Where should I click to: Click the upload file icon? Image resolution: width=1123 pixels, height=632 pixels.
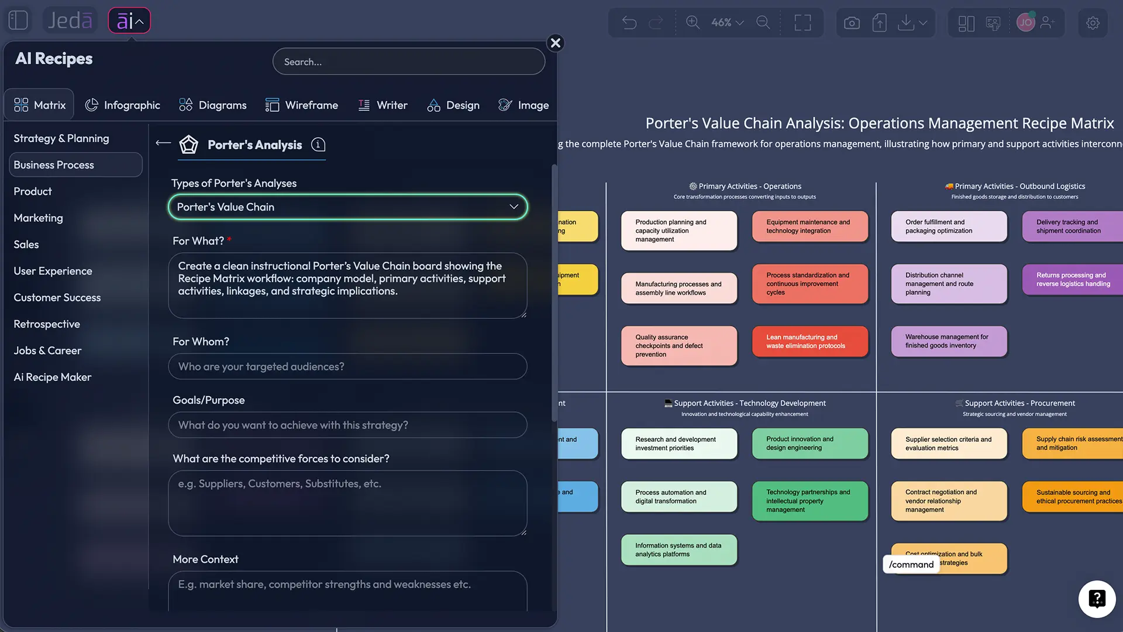(x=879, y=23)
